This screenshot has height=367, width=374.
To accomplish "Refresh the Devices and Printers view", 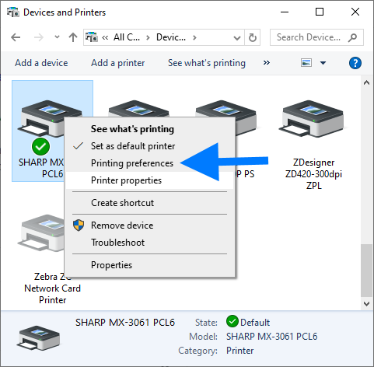I will tap(253, 37).
